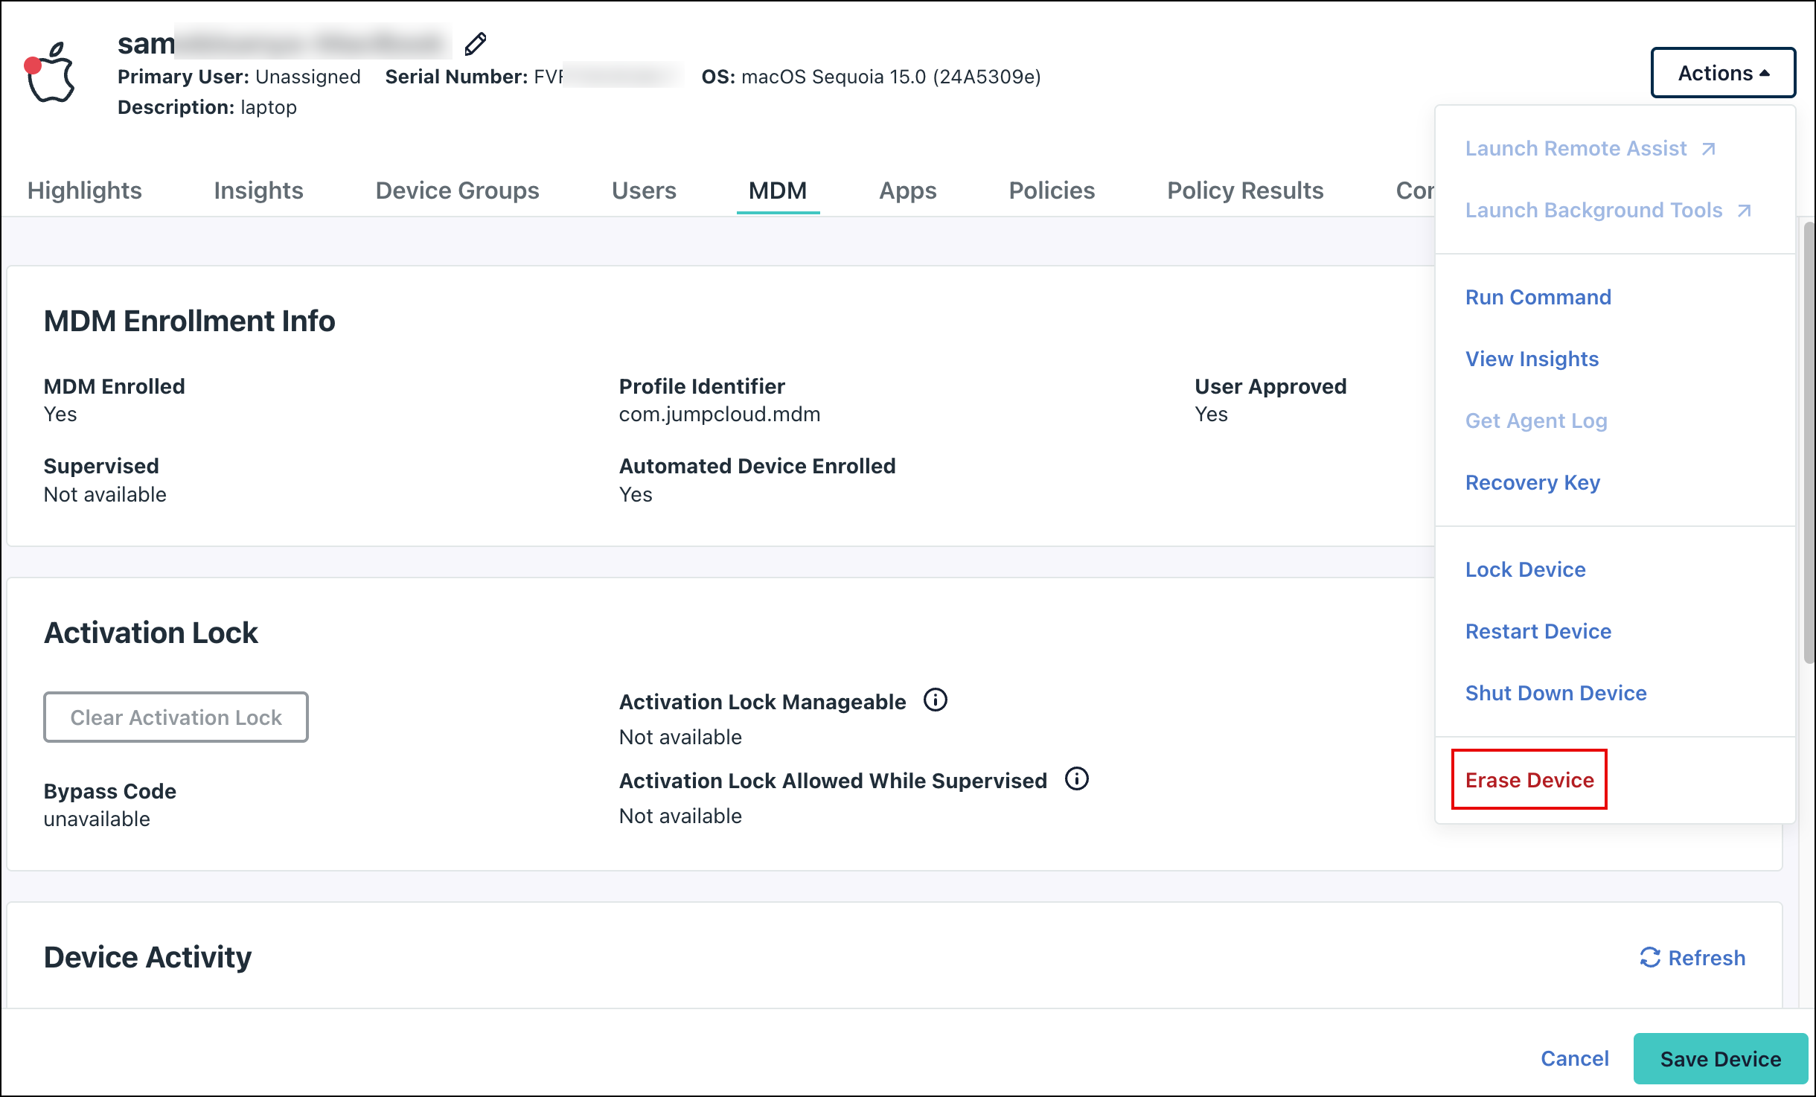Click the arrow icon beside Launch Background Tools

click(1743, 211)
